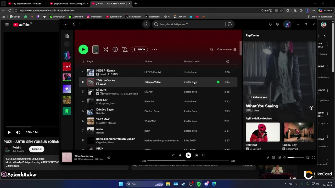Screen dimensions: 335x188
Task: Open Spotify in the Windows taskbar
Action: coord(199,184)
